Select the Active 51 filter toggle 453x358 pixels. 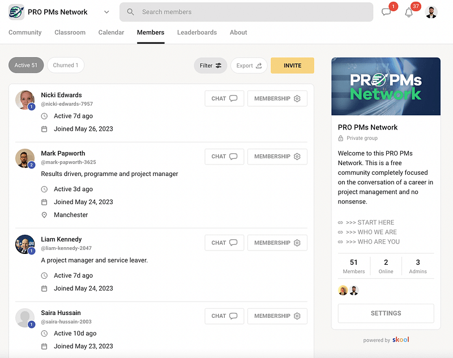(x=25, y=65)
